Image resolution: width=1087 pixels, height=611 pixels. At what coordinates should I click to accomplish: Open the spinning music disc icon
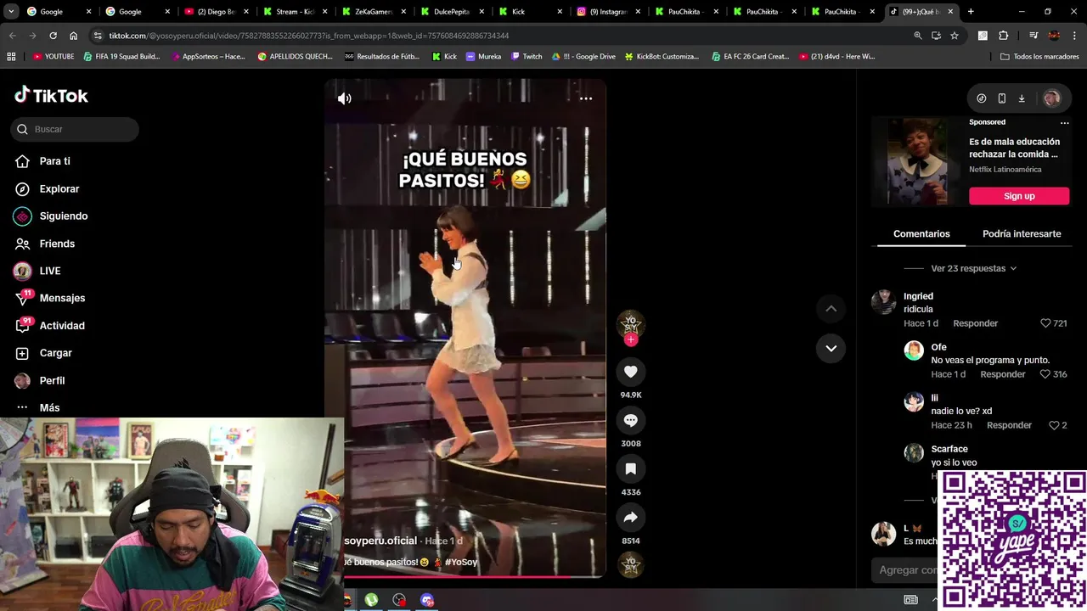click(x=630, y=564)
